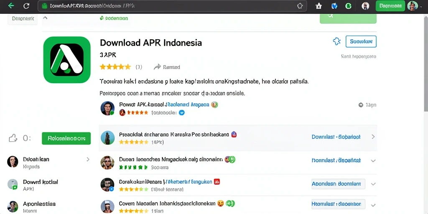The height and width of the screenshot is (214, 428).
Task: Click the Dnonent tab at top left
Action: pyautogui.click(x=23, y=19)
